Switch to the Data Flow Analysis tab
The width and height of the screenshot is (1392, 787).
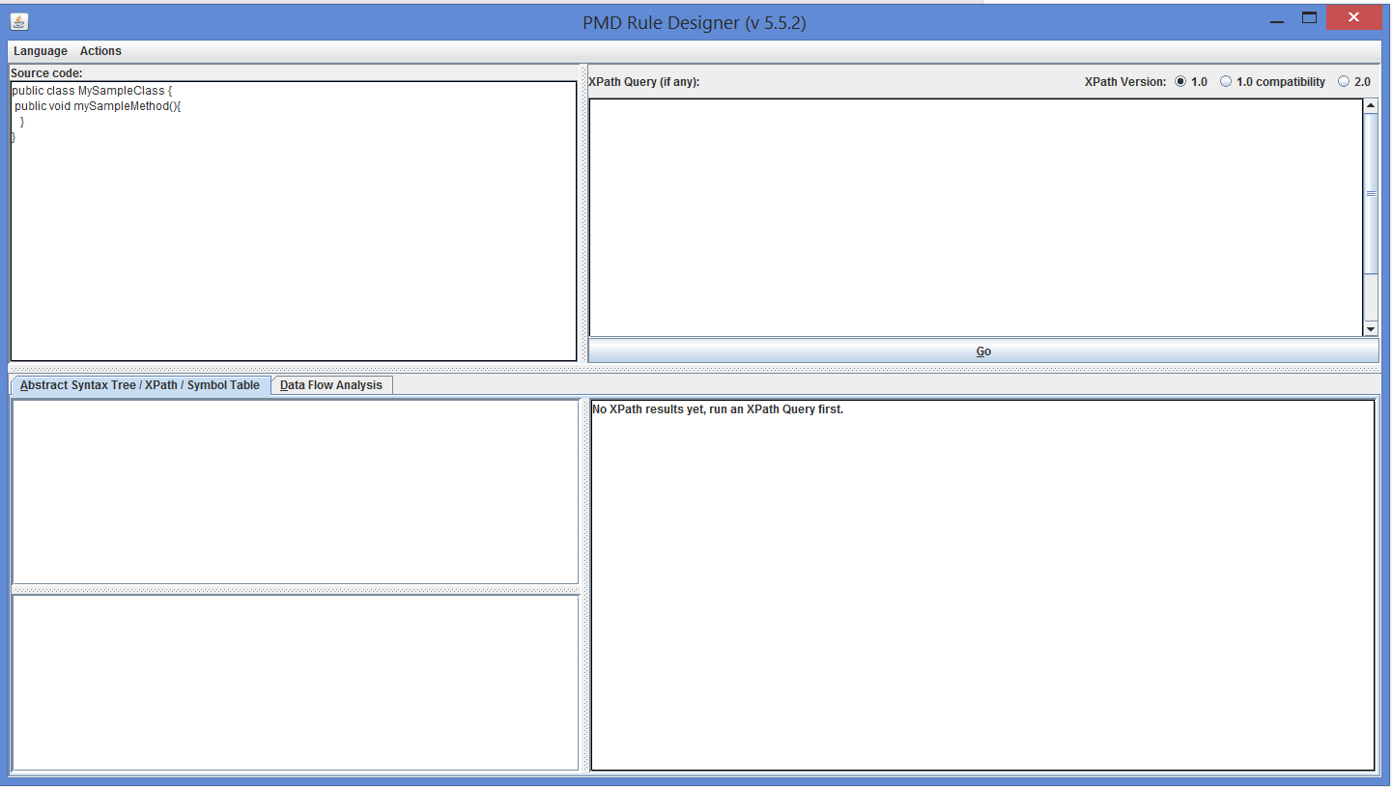[x=331, y=385]
